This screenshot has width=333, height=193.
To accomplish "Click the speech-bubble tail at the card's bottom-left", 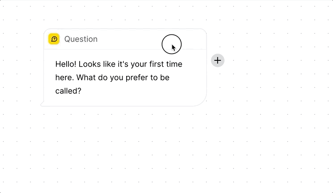I will tap(42, 104).
